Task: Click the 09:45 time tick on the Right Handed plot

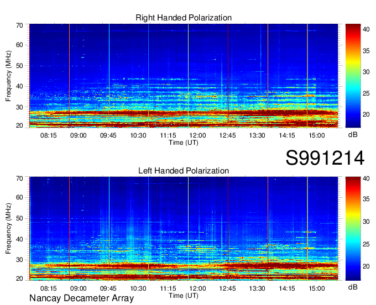Action: tap(108, 135)
